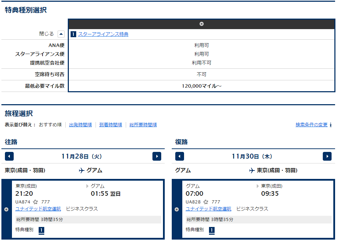Click the down arrow icon beside 検索条件の変更
The image size is (340, 241).
point(331,125)
